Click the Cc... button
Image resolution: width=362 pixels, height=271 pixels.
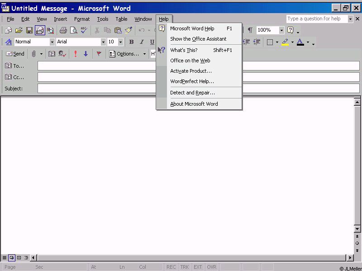click(14, 77)
